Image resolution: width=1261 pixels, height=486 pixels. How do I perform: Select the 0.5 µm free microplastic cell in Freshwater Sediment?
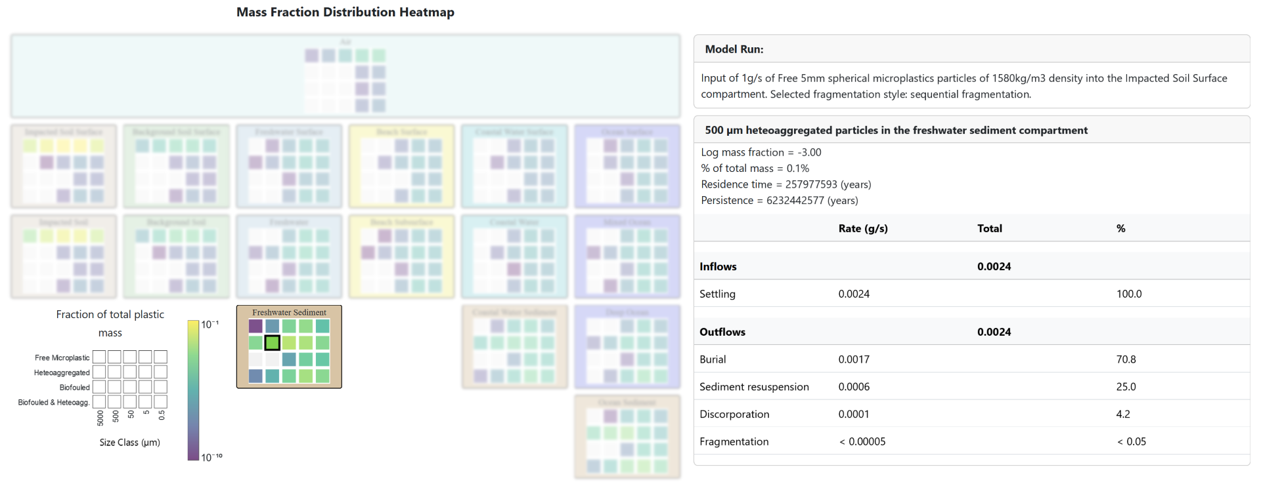pyautogui.click(x=322, y=326)
